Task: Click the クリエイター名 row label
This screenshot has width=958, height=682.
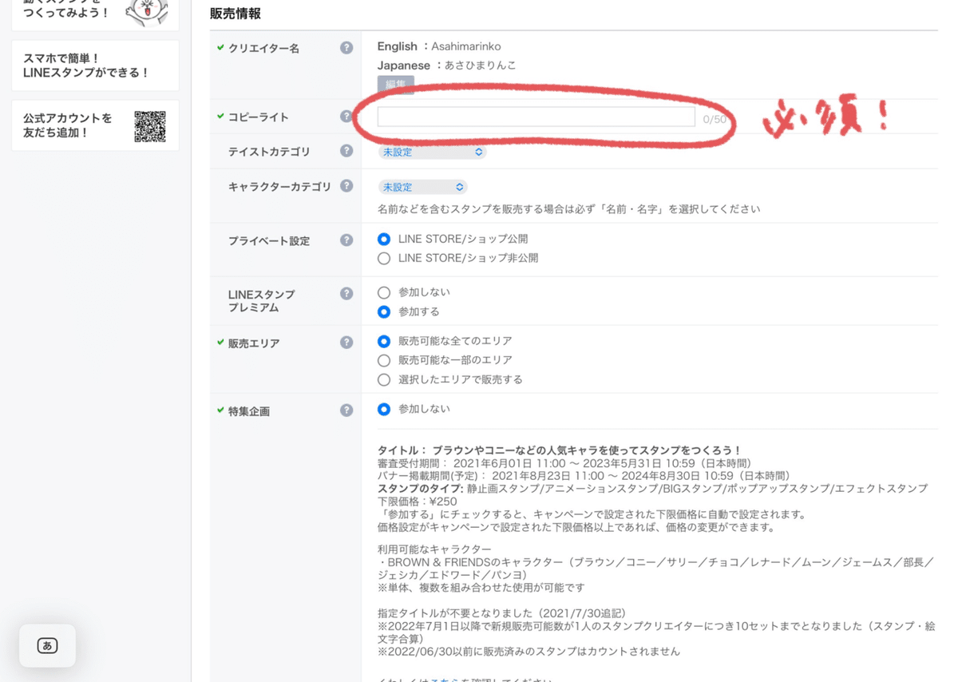Action: click(264, 49)
